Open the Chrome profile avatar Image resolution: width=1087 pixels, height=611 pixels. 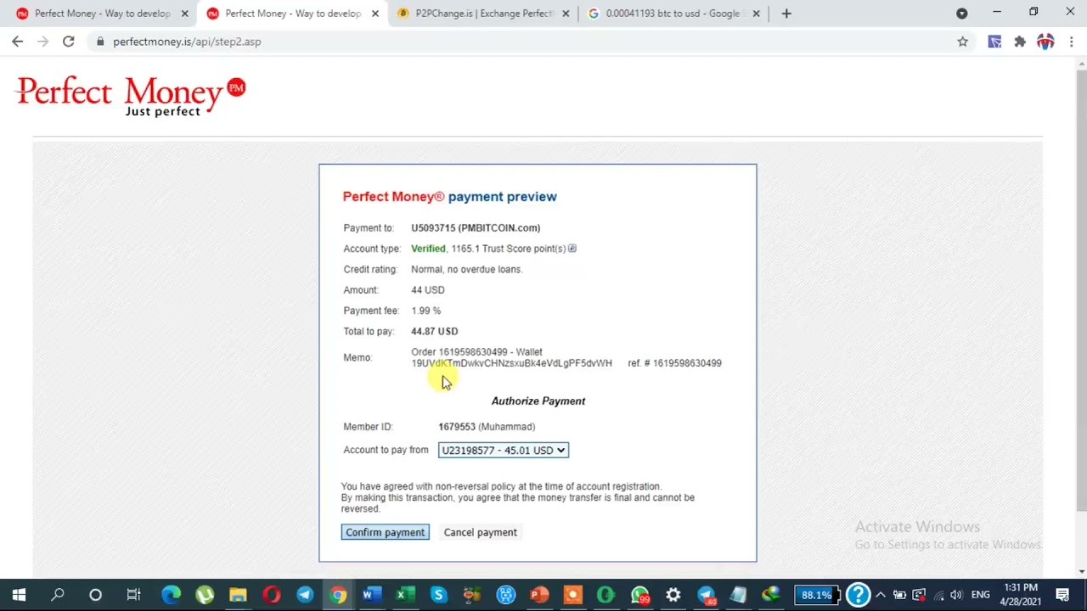point(1045,42)
